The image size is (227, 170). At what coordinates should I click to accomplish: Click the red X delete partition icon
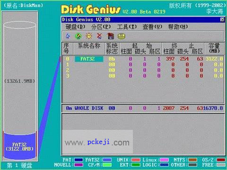(99, 36)
